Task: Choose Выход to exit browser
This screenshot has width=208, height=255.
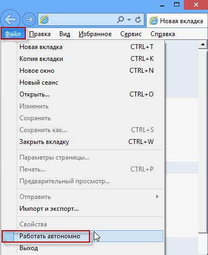Action: pyautogui.click(x=91, y=248)
